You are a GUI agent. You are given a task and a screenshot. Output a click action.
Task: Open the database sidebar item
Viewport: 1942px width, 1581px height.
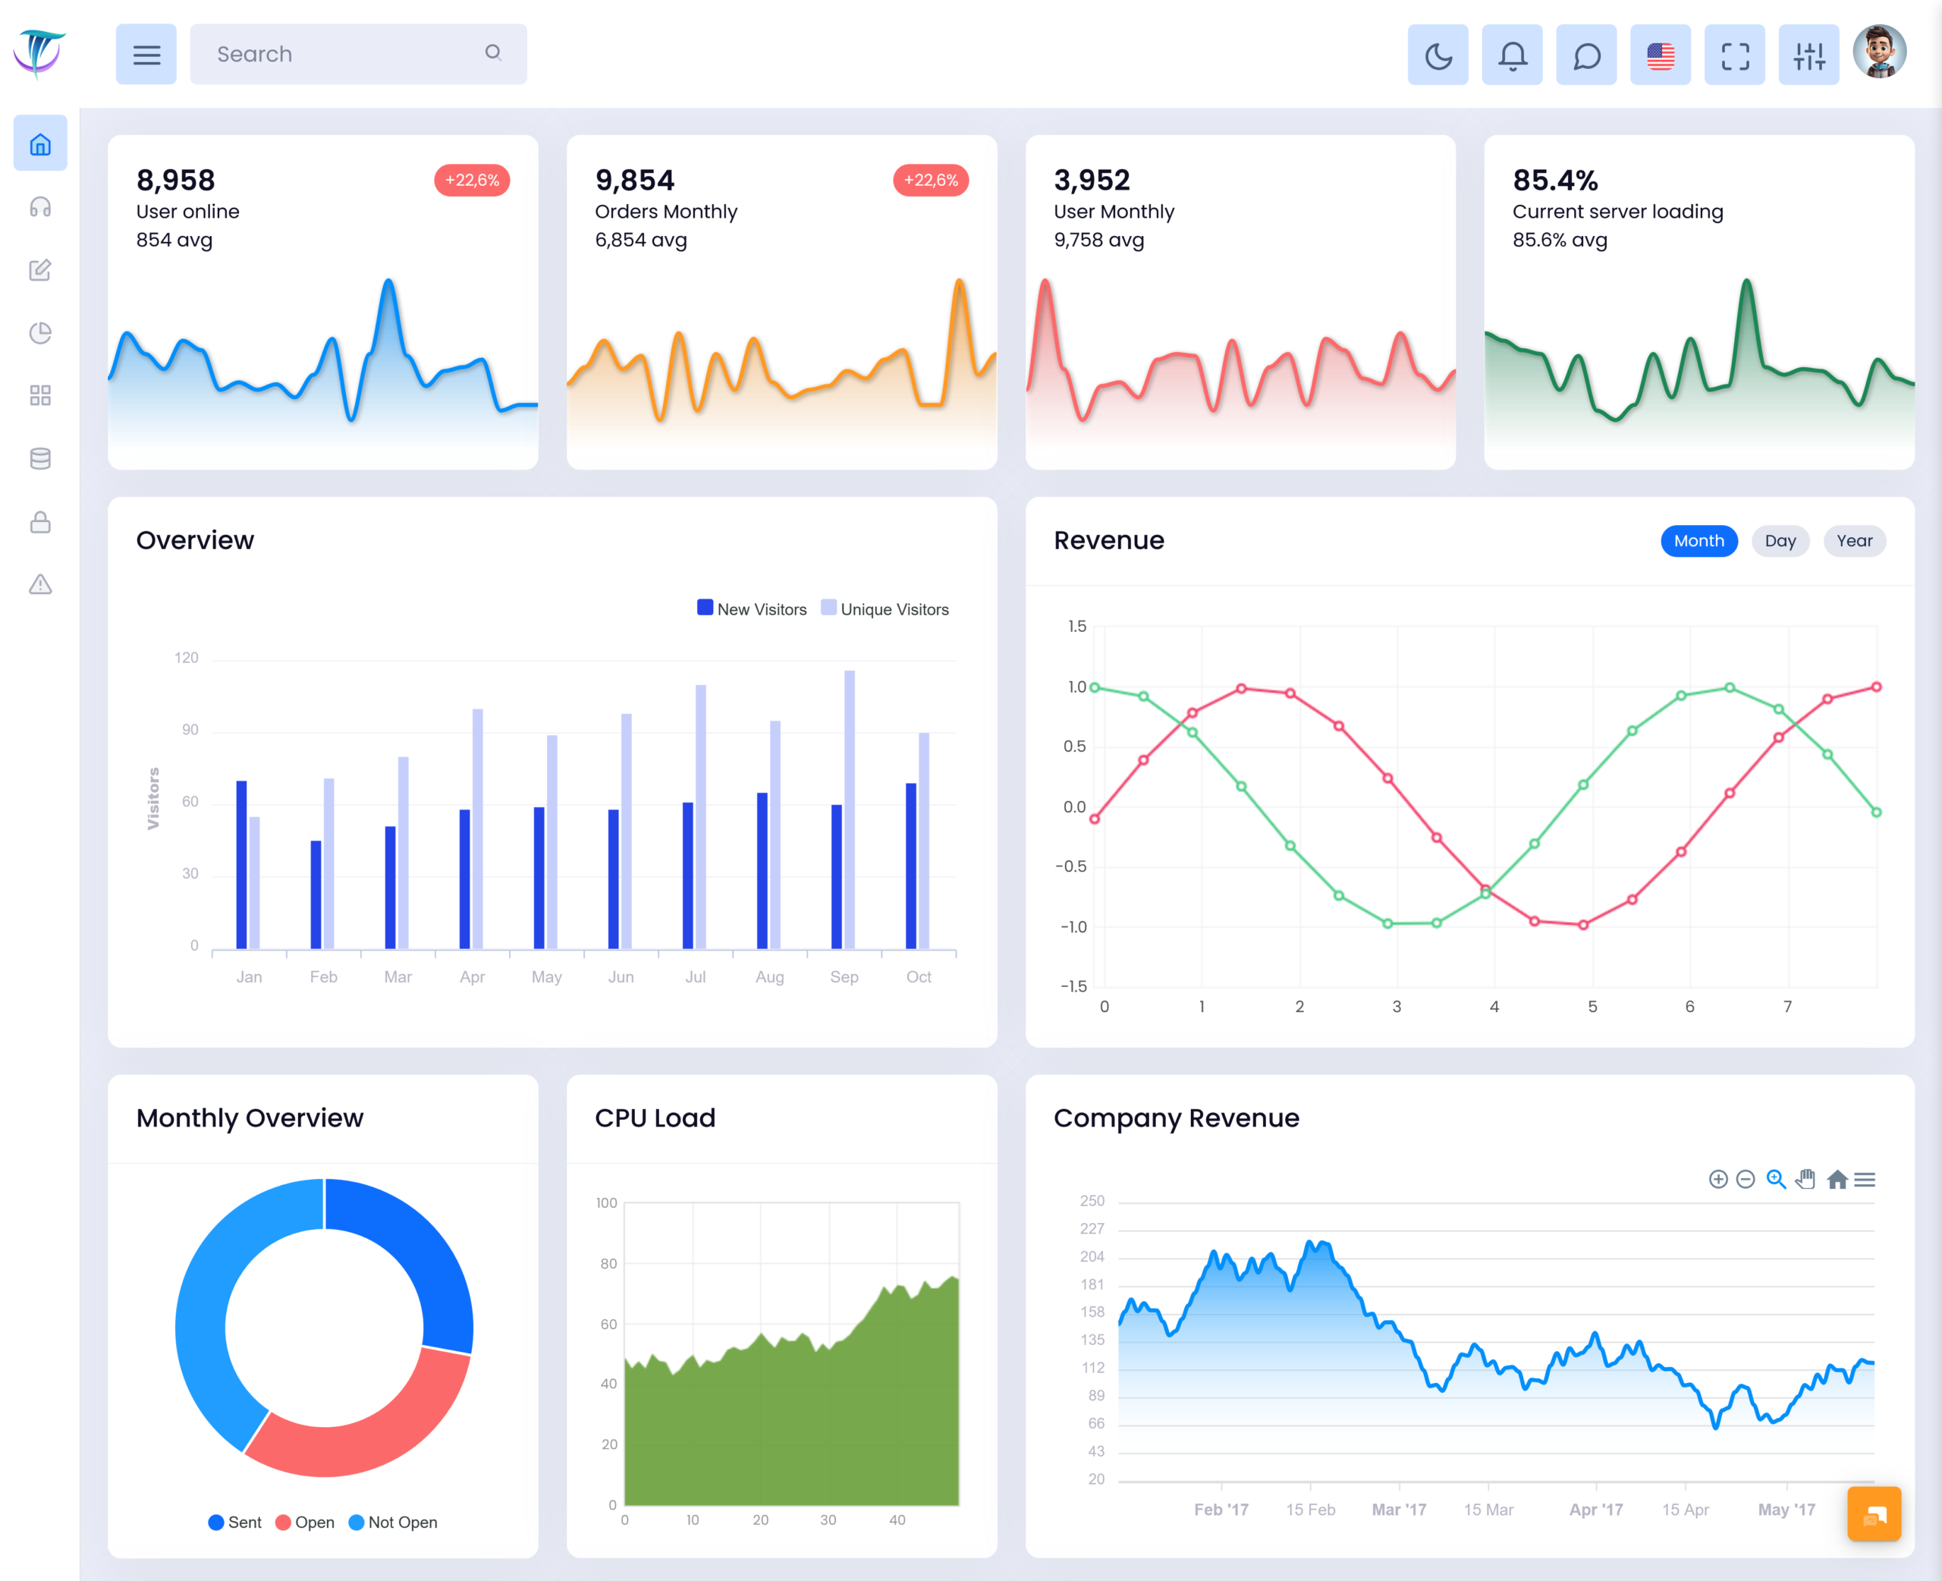tap(40, 458)
